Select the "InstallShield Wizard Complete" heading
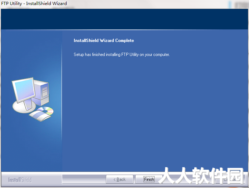Screen dimensions: 249x188 (x=104, y=41)
